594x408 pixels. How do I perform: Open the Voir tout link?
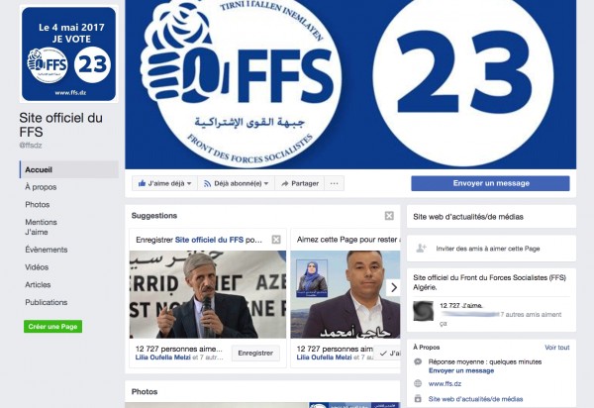click(556, 348)
